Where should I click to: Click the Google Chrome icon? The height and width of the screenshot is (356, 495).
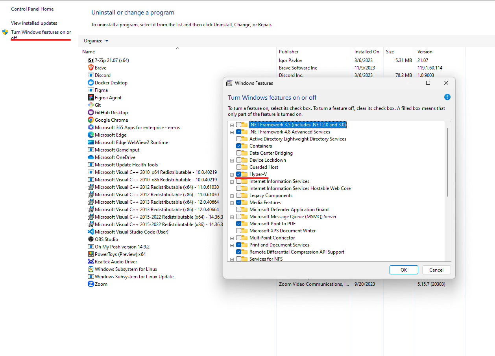pos(91,120)
